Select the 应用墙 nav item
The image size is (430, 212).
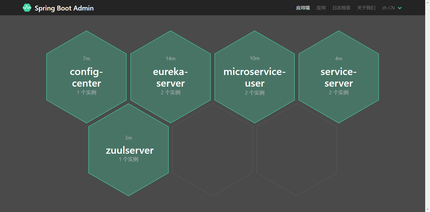tap(303, 8)
